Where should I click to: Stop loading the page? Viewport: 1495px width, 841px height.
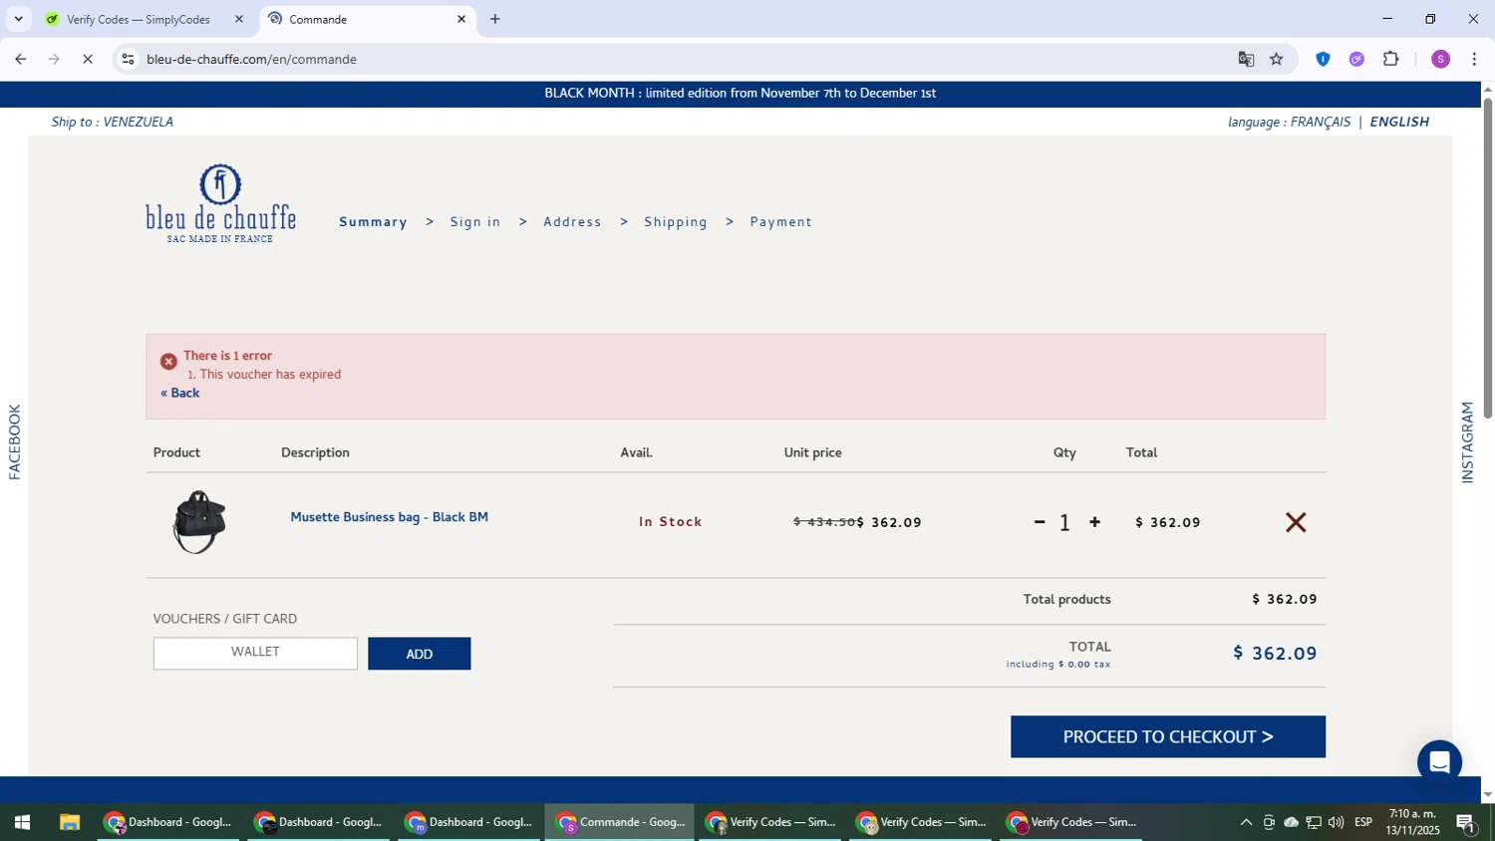click(x=88, y=59)
